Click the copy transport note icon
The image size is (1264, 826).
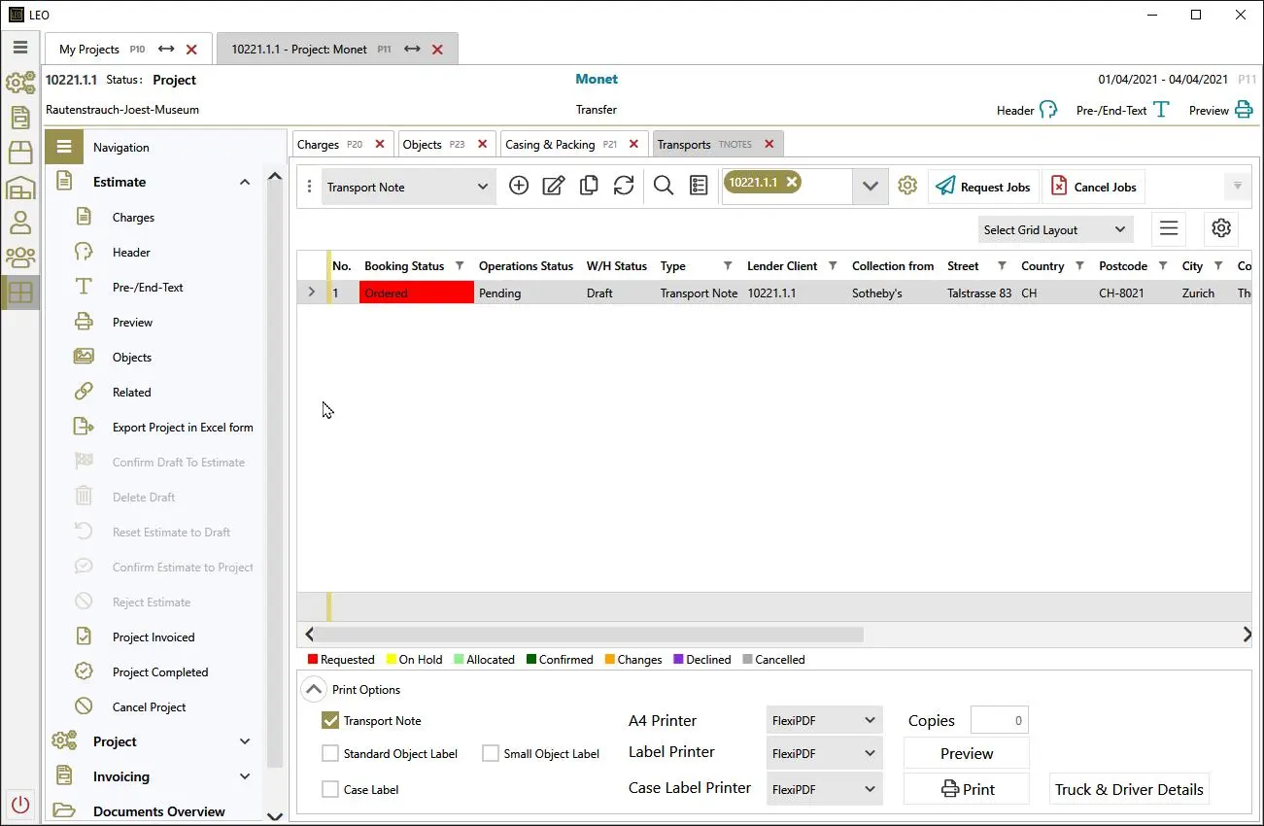click(589, 186)
